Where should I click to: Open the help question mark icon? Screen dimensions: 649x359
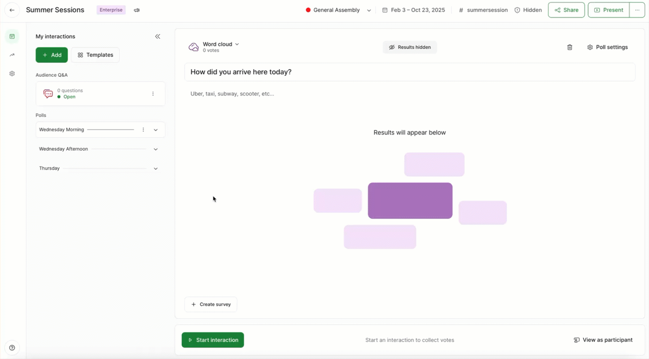pyautogui.click(x=12, y=348)
